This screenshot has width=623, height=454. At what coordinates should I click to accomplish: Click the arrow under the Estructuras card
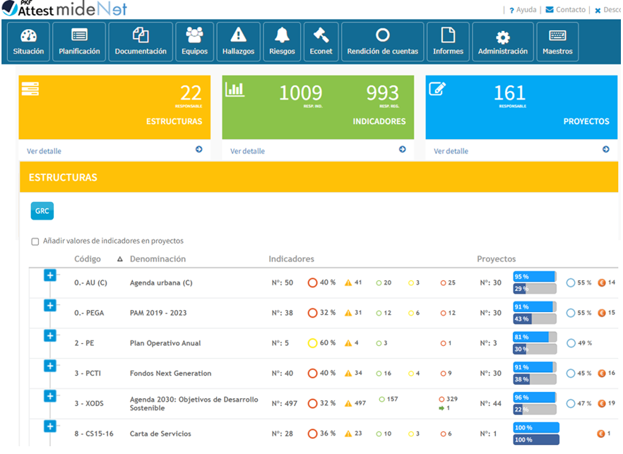pos(199,150)
